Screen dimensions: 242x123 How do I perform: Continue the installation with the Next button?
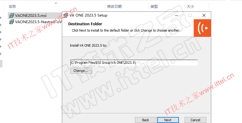(168, 120)
